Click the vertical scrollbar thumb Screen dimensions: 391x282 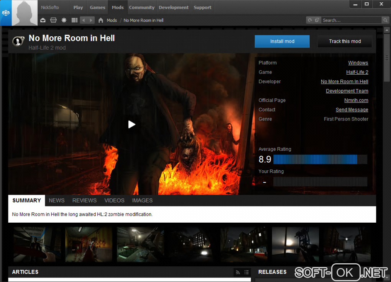tap(387, 58)
